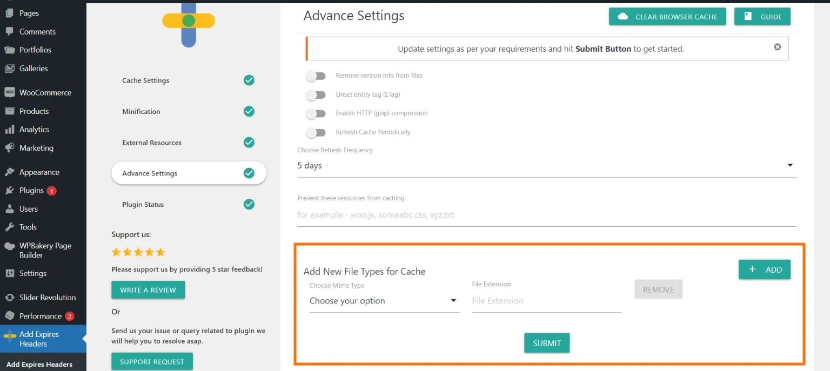
Task: Switch to the Minification tab
Action: click(x=142, y=112)
